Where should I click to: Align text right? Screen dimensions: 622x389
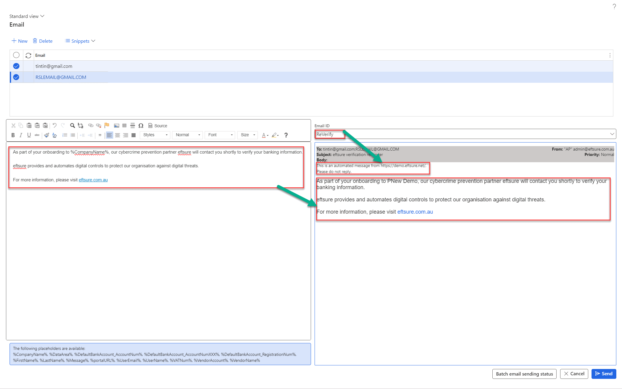125,135
